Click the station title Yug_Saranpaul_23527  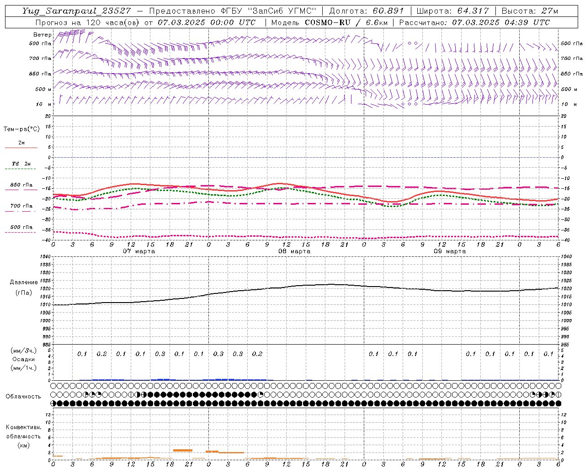76,11
